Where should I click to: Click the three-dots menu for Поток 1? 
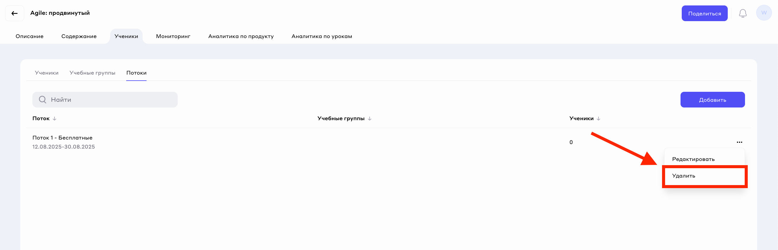[739, 142]
